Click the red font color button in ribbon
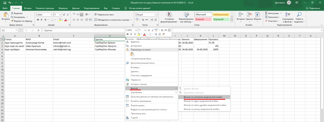Image resolution: width=324 pixels, height=122 pixels. (65, 20)
